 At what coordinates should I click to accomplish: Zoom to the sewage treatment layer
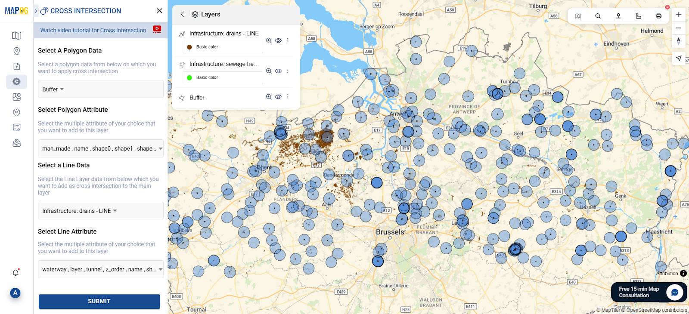(269, 71)
